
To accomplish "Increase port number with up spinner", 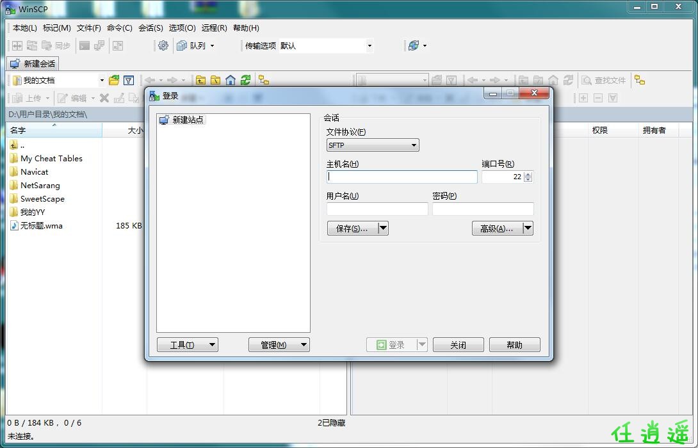I will coord(528,174).
